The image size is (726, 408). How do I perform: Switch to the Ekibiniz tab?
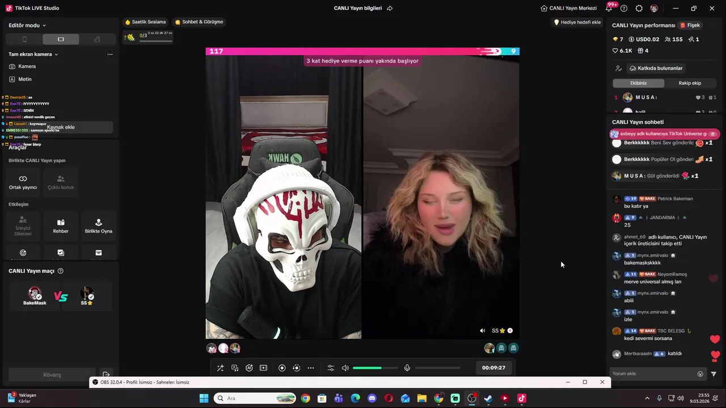pyautogui.click(x=639, y=83)
